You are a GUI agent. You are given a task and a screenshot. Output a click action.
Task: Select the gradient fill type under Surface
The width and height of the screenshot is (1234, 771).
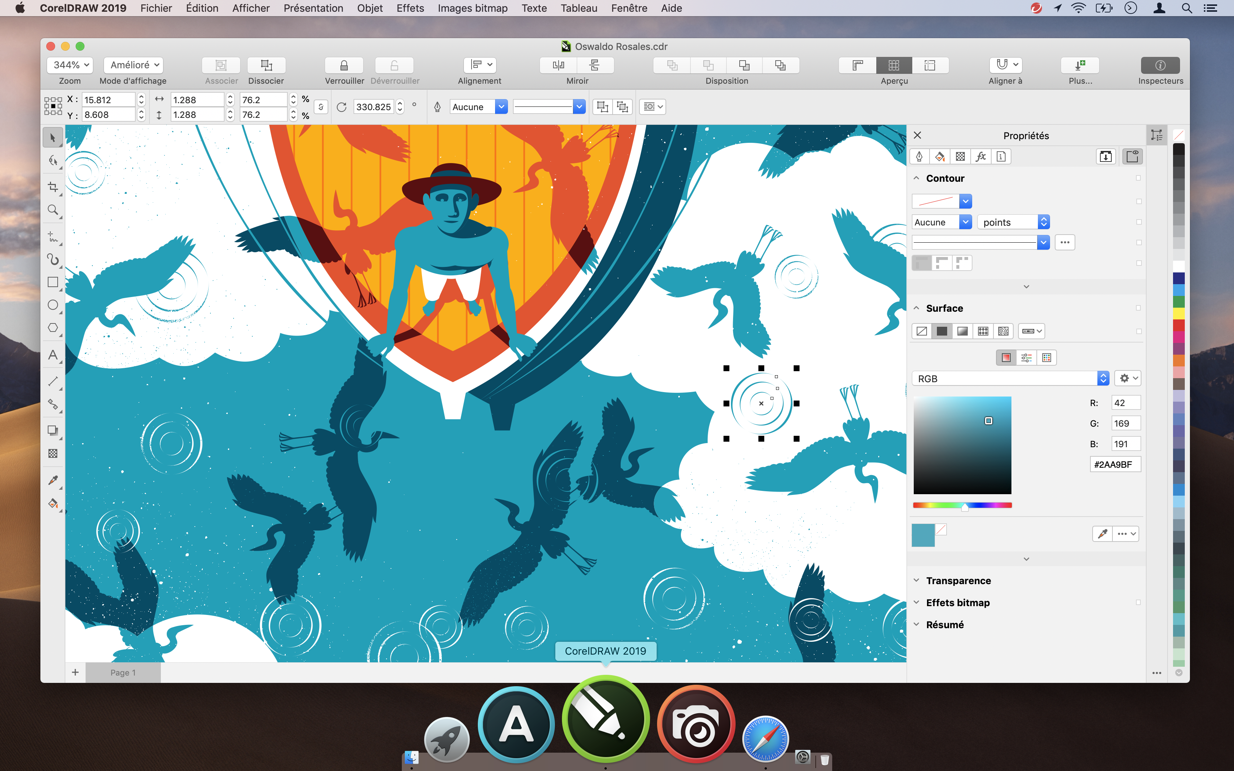click(962, 331)
